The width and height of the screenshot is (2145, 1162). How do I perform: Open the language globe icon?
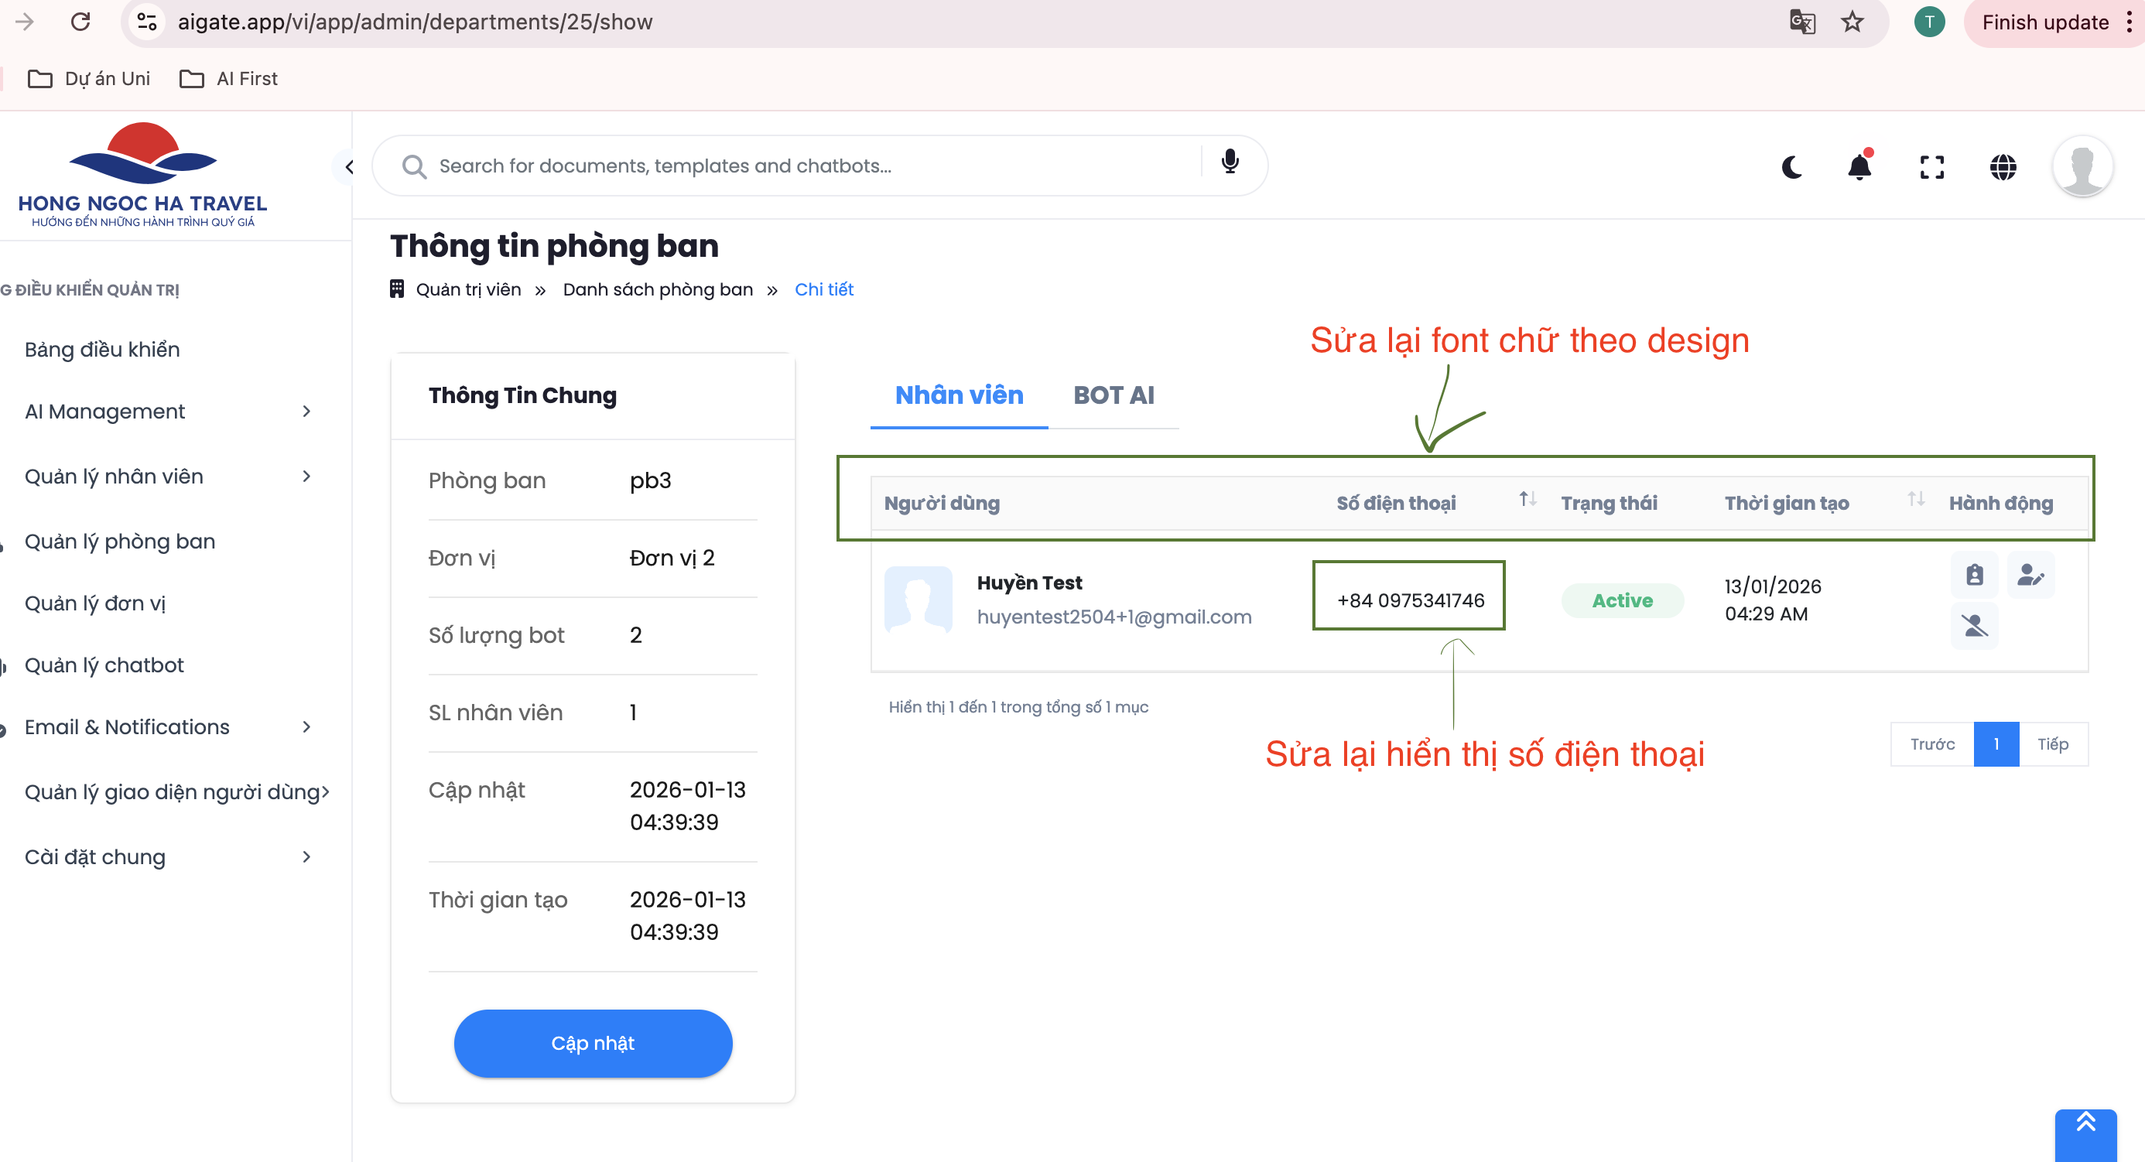(2003, 166)
